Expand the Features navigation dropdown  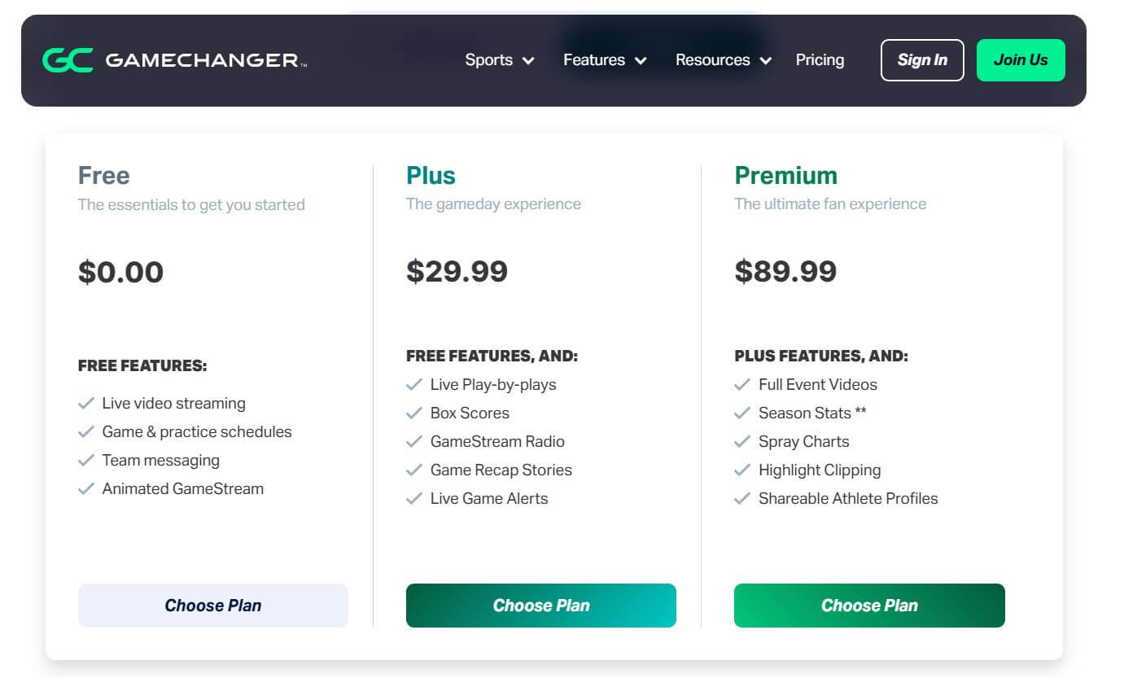tap(604, 59)
